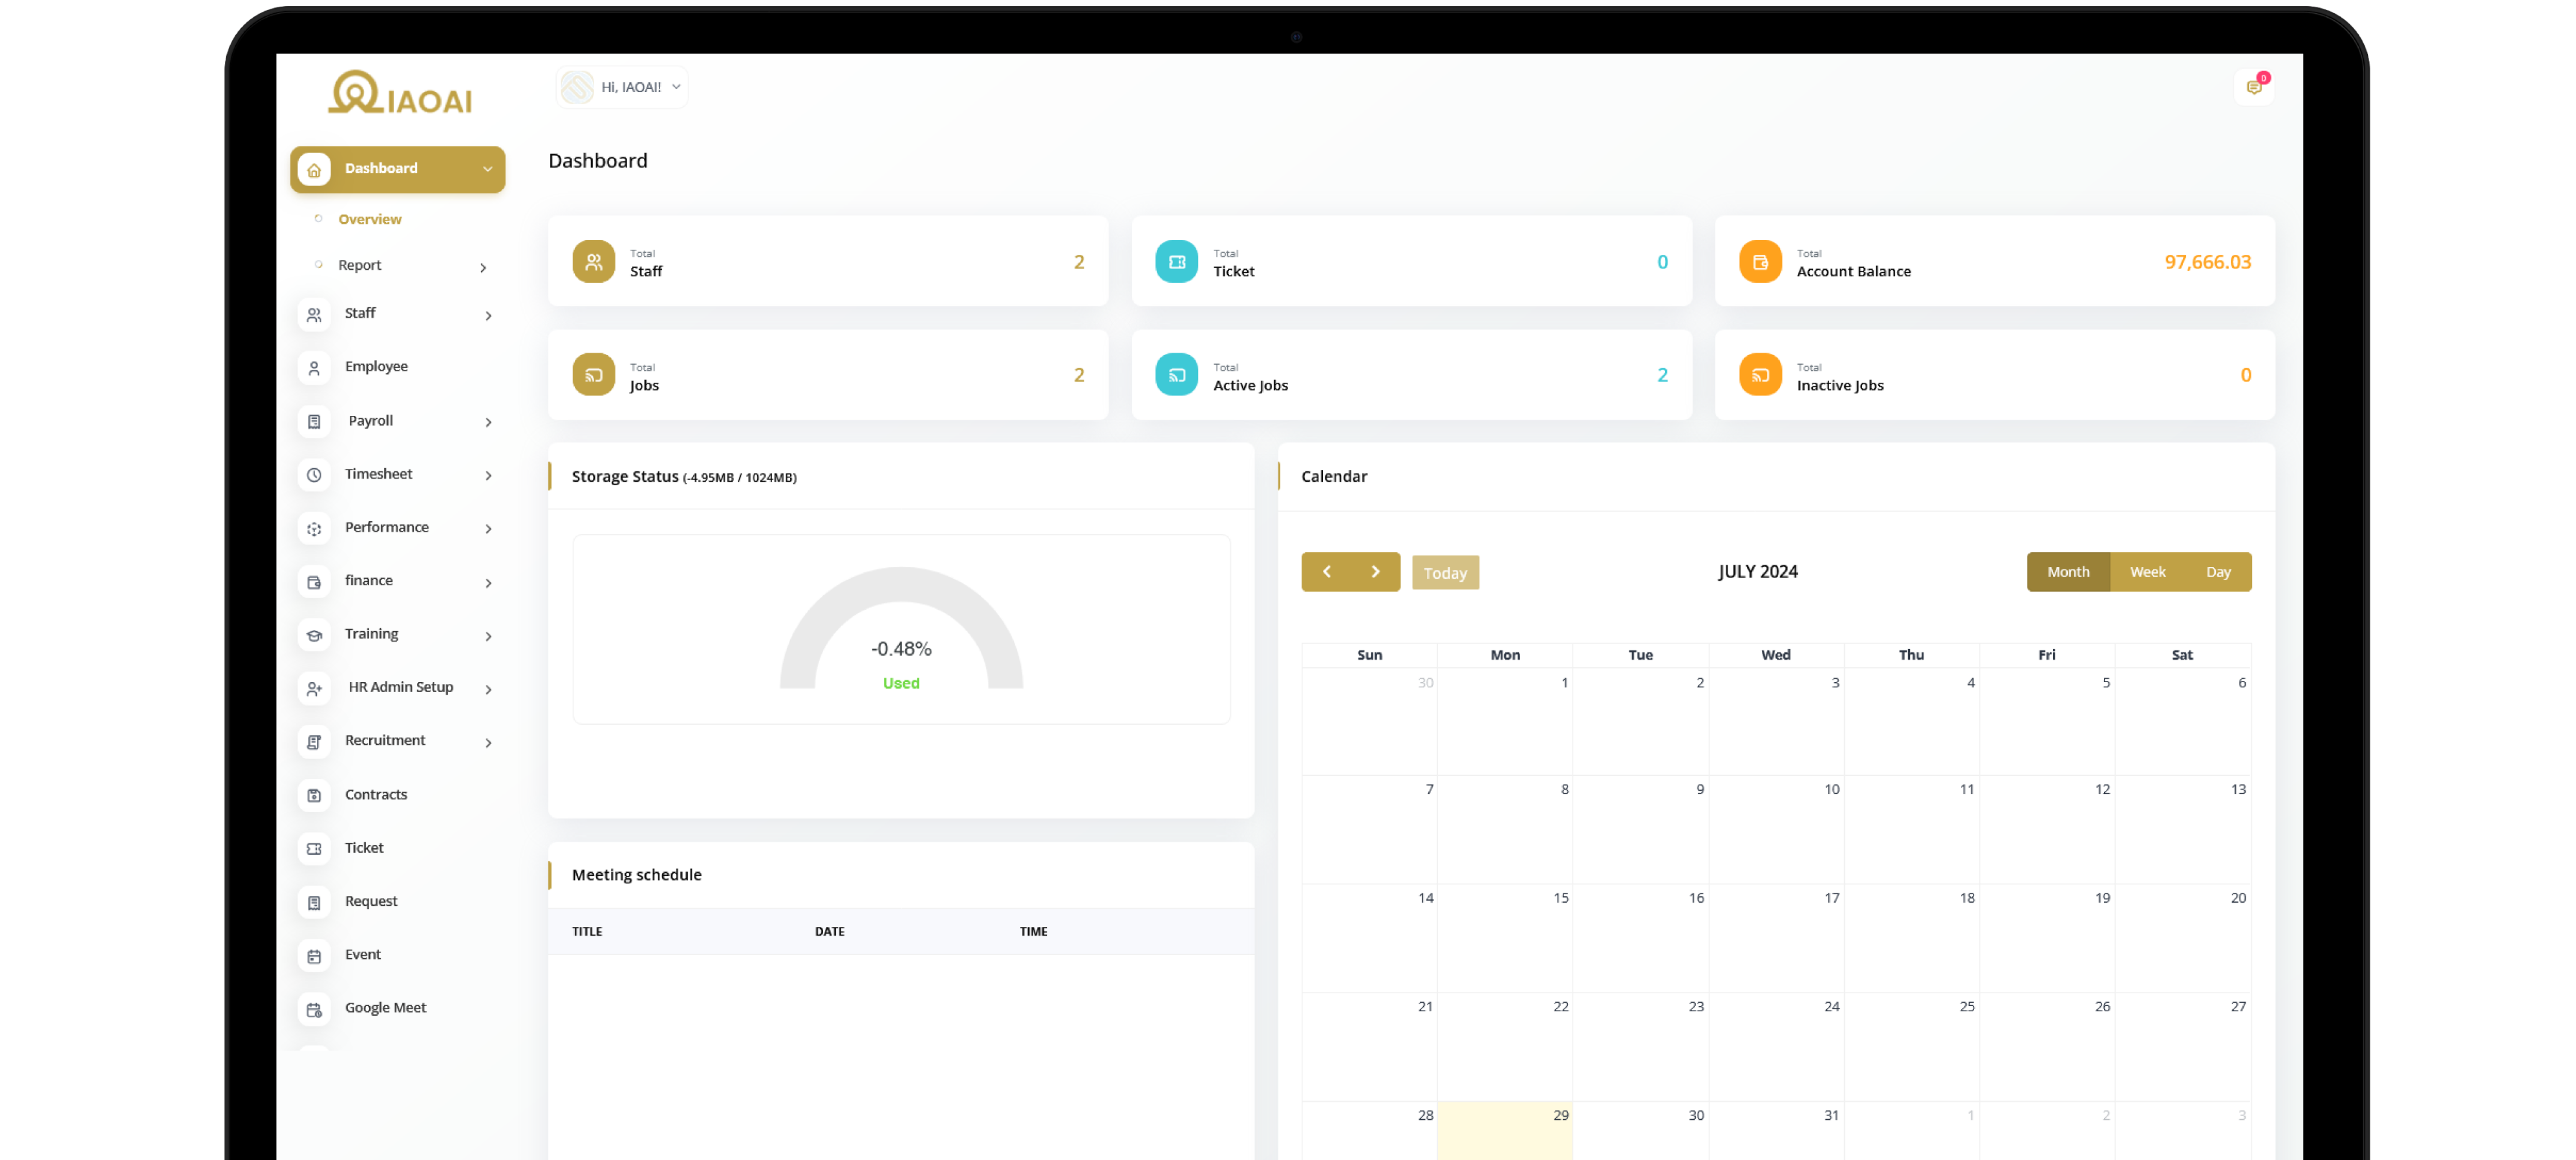Click the Timesheet clock icon
This screenshot has height=1160, width=2576.
click(314, 475)
